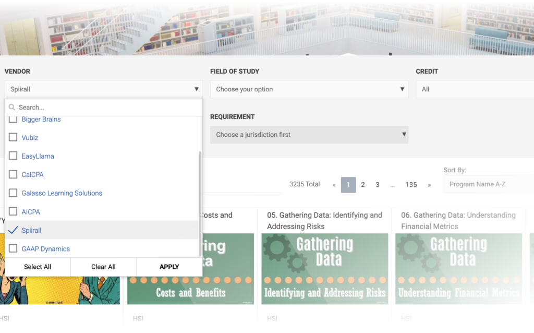
Task: Jump to page 135 of results
Action: click(411, 185)
